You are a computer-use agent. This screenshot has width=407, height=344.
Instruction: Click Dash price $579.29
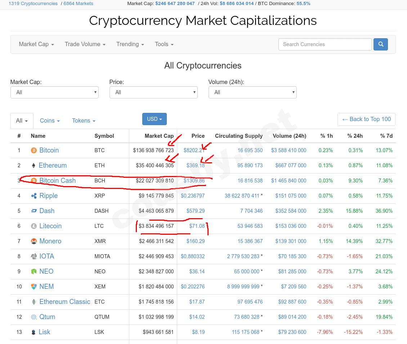click(196, 211)
